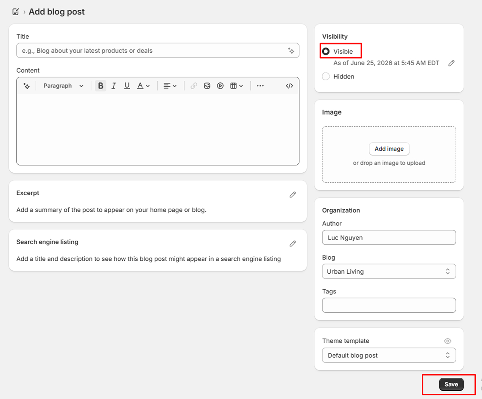Edit the visibility date pencil icon
This screenshot has height=399, width=482.
tap(451, 63)
